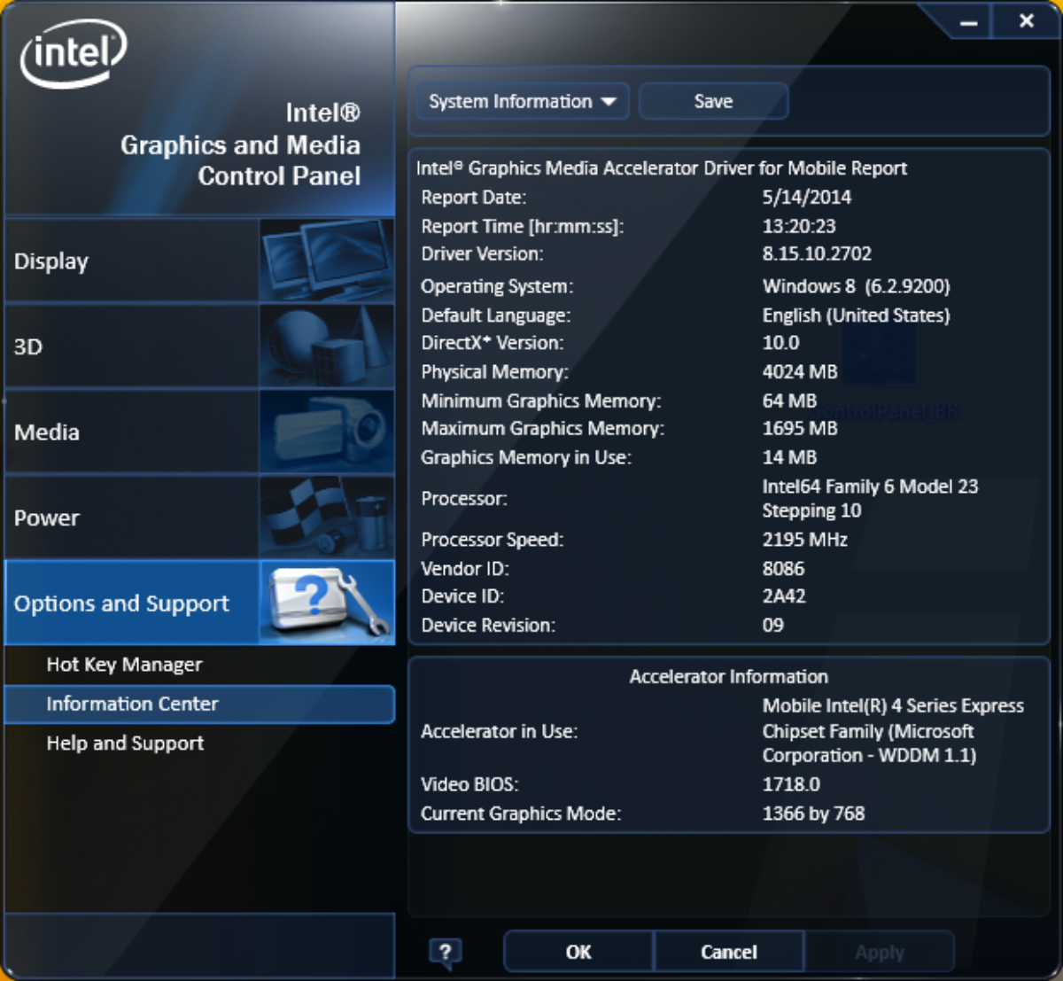Click the Accelerator Information heading
The width and height of the screenshot is (1063, 981).
coord(729,677)
